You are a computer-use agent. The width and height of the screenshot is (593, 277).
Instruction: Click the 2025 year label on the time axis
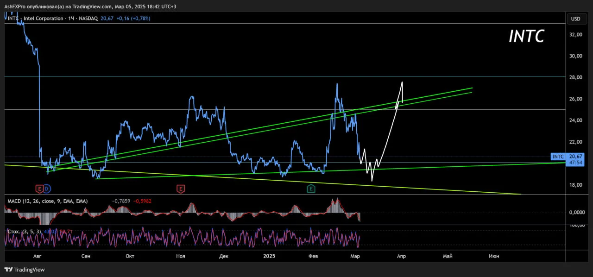tap(269, 256)
